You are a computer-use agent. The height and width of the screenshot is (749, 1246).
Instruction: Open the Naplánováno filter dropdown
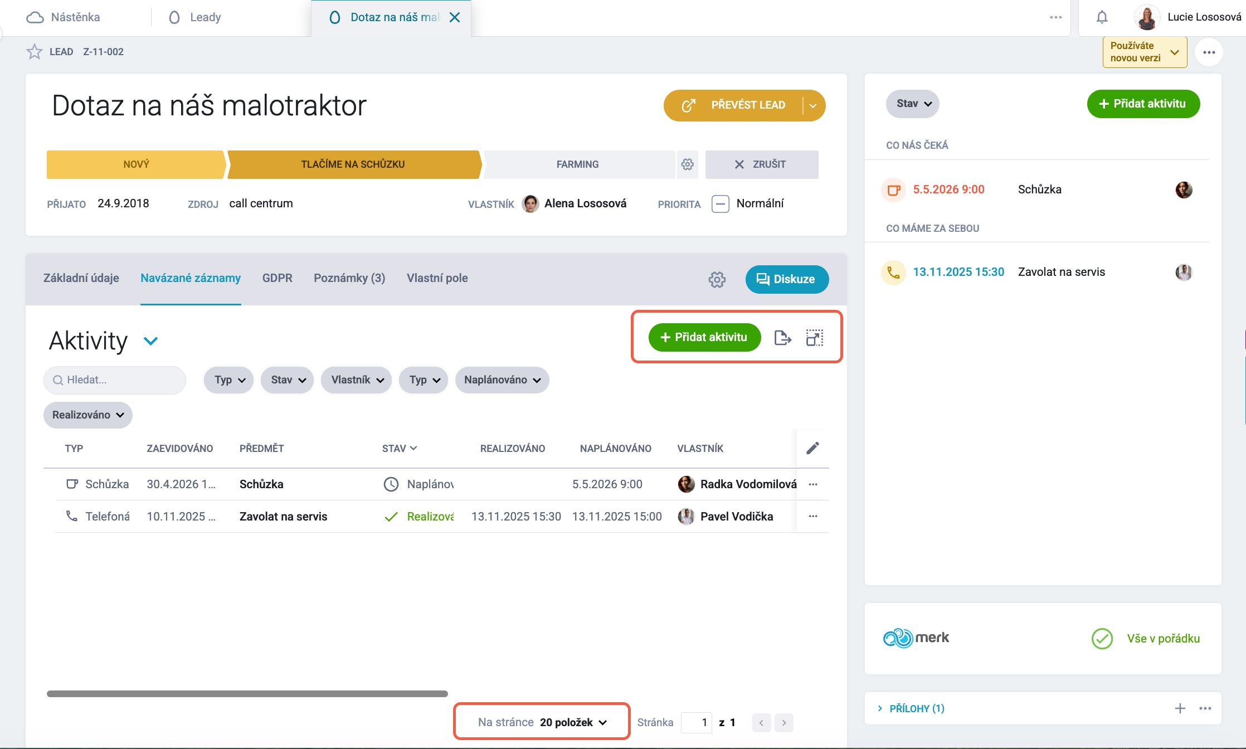pyautogui.click(x=502, y=380)
